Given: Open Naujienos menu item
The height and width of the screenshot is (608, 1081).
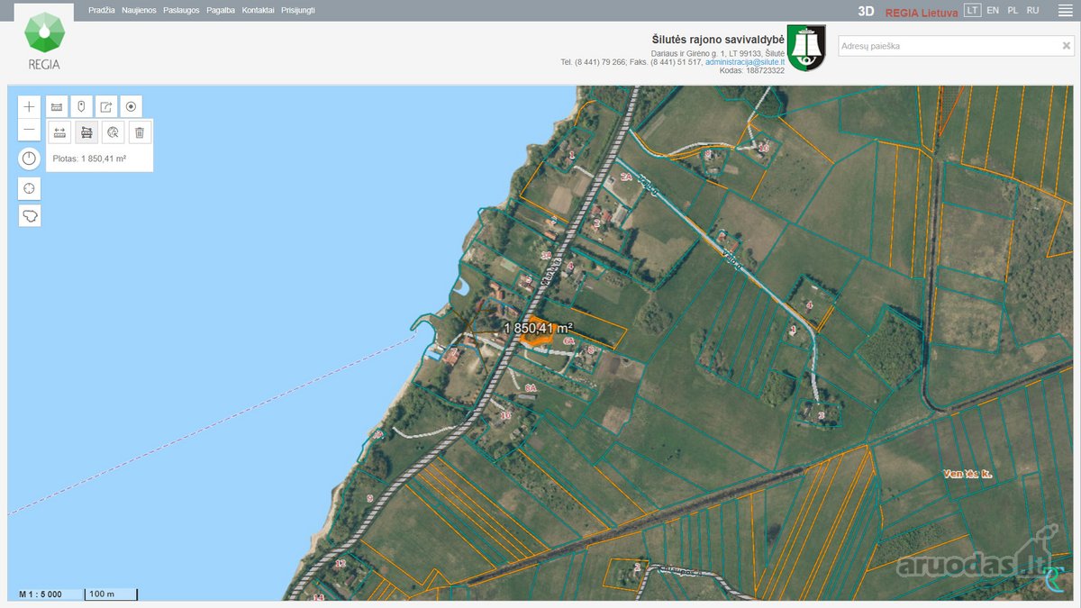Looking at the screenshot, I should pos(139,11).
